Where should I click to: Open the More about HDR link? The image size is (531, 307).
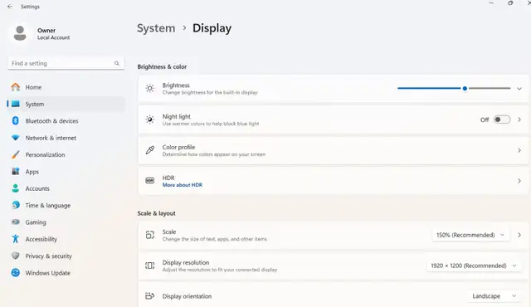pos(183,185)
